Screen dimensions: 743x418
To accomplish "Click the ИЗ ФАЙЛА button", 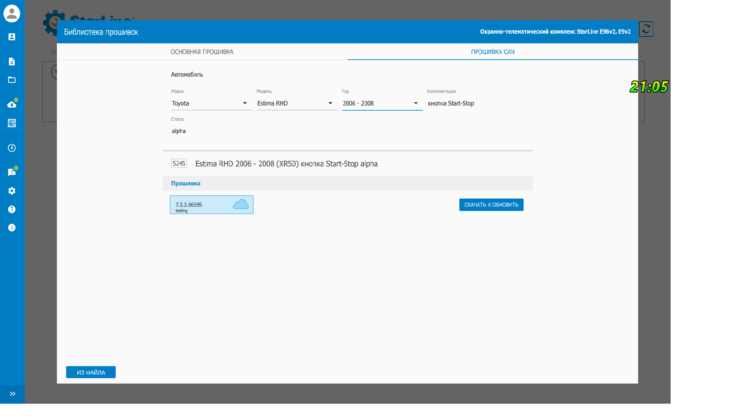I will pos(91,372).
